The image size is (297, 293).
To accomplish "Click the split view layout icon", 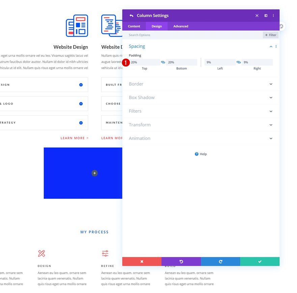I will [x=266, y=15].
